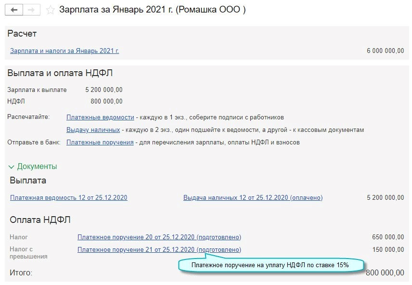This screenshot has height=285, width=412.
Task: Select the 650 000,00 tax amount
Action: point(388,237)
